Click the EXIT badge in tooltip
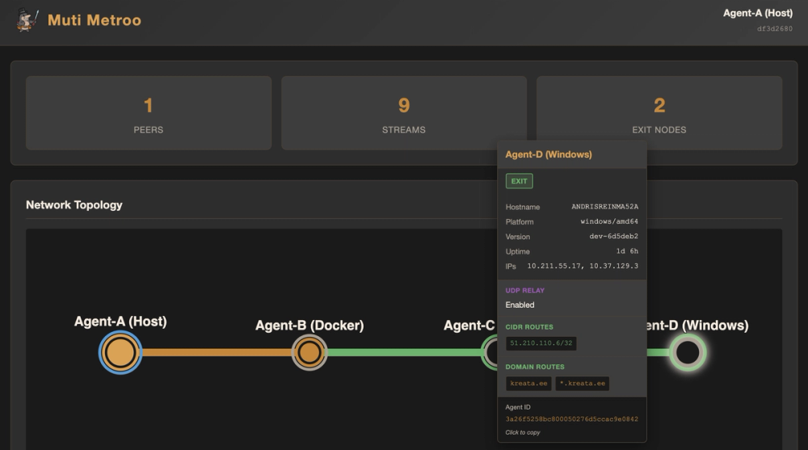The image size is (808, 450). point(519,181)
